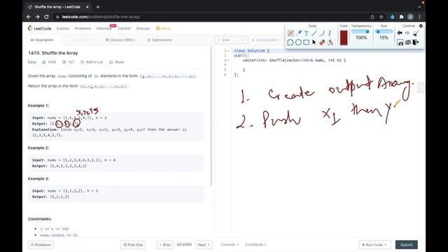The width and height of the screenshot is (448, 252).
Task: Click the Problems list button at bottom
Action: pos(41,245)
